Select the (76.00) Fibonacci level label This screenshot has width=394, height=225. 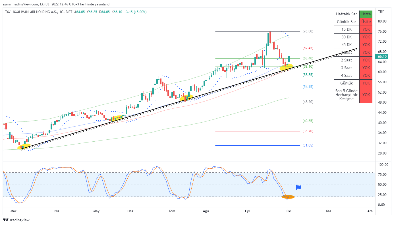point(308,31)
